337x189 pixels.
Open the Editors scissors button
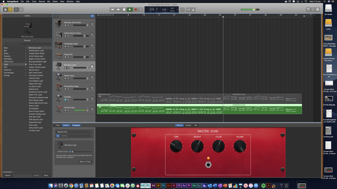click(21, 9)
